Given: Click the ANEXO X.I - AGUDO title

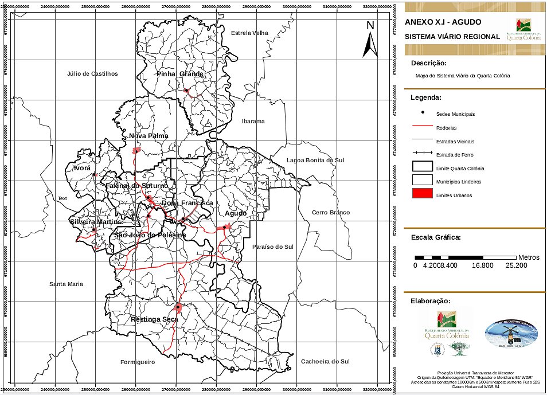Looking at the screenshot, I should (x=443, y=22).
